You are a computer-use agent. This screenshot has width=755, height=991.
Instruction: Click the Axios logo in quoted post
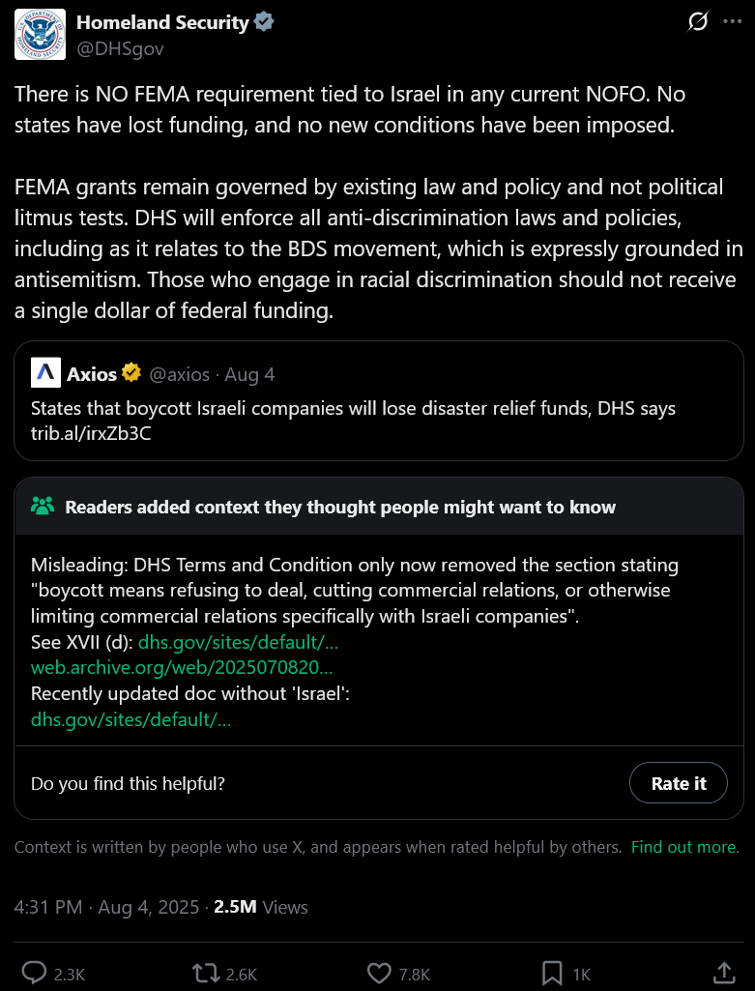(45, 373)
